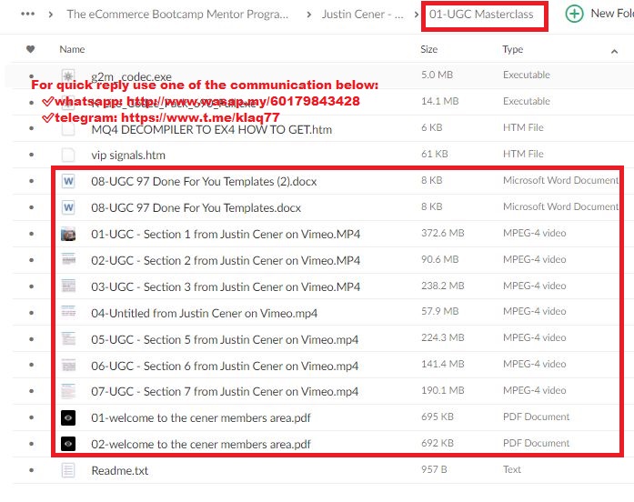This screenshot has width=634, height=502.
Task: Toggle favorite dot for 01-UGC Section 1
Action: coord(32,234)
